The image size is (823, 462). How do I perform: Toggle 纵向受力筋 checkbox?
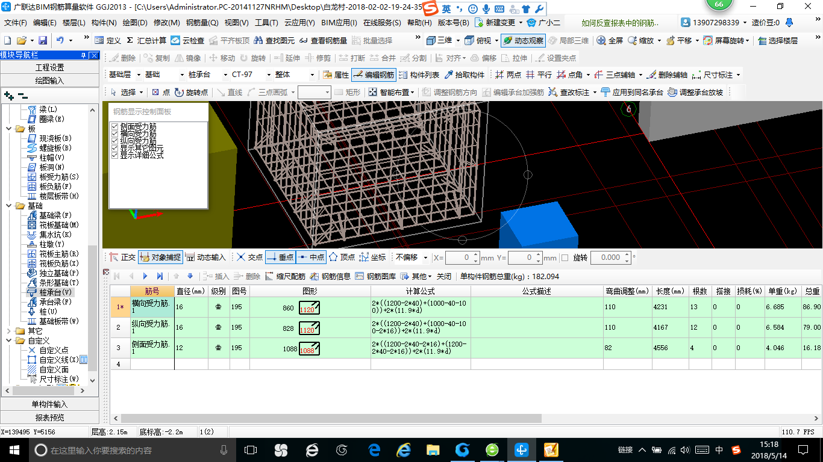(x=115, y=141)
